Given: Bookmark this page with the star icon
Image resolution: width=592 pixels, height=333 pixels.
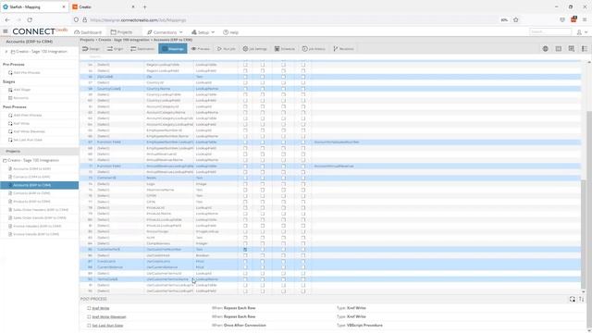Looking at the screenshot, I should click(x=516, y=19).
